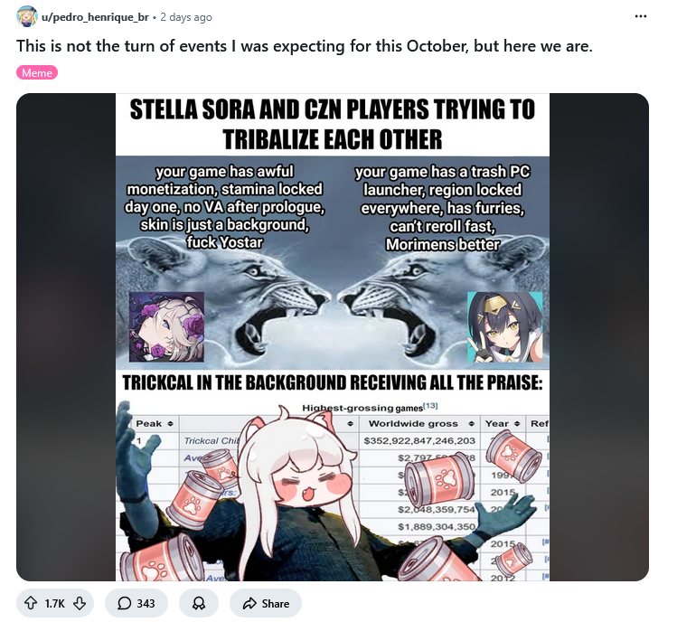Click the 2 days ago timestamp
This screenshot has height=622, width=677.
(186, 17)
